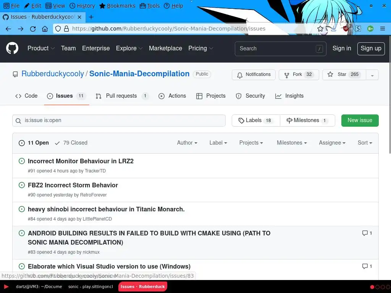The image size is (391, 293).
Task: Open the browser Bookmarks menu
Action: [117, 6]
